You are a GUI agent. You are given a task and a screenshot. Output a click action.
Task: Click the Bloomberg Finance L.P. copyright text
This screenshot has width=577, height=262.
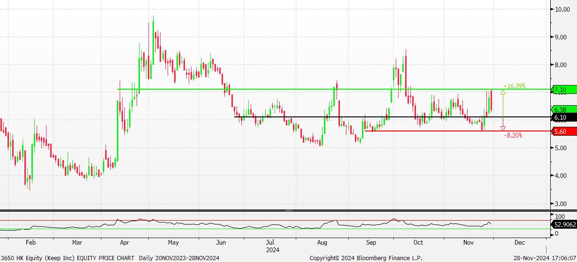coord(366,258)
